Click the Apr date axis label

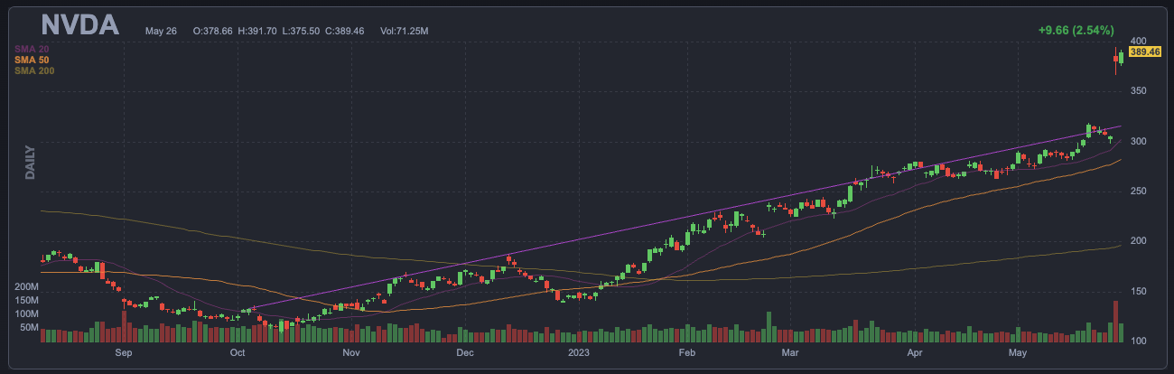pyautogui.click(x=916, y=353)
